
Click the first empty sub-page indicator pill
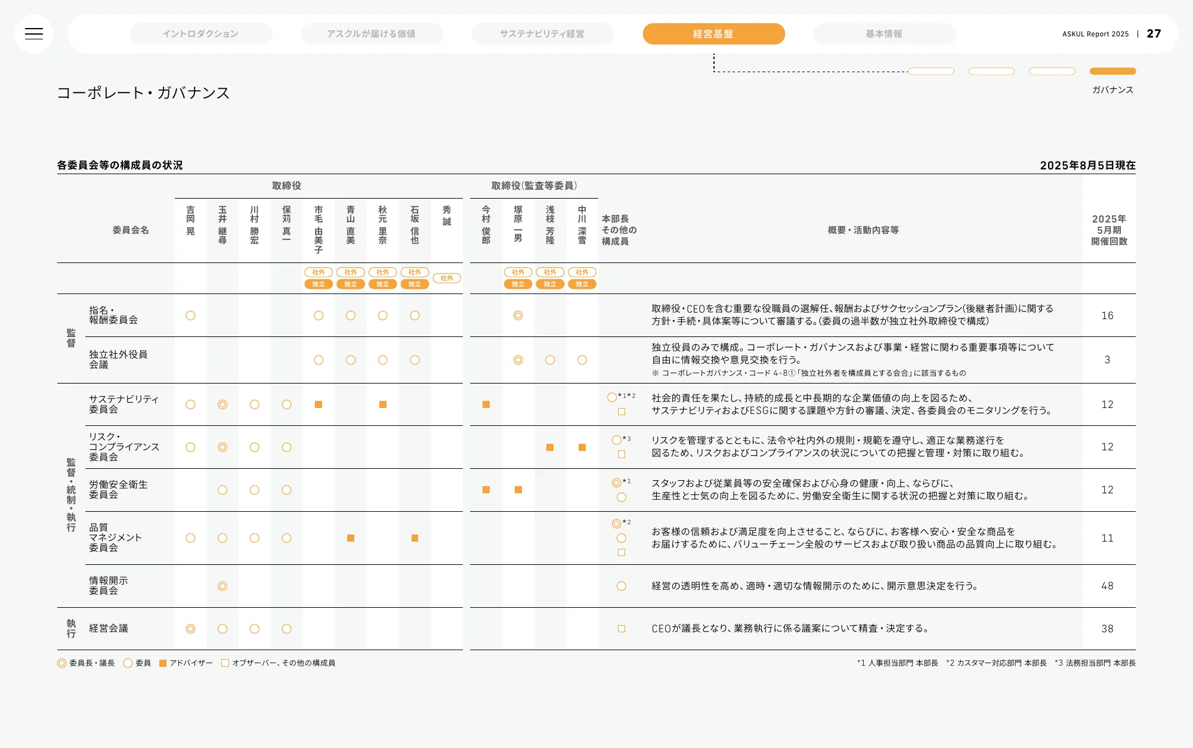click(x=931, y=71)
